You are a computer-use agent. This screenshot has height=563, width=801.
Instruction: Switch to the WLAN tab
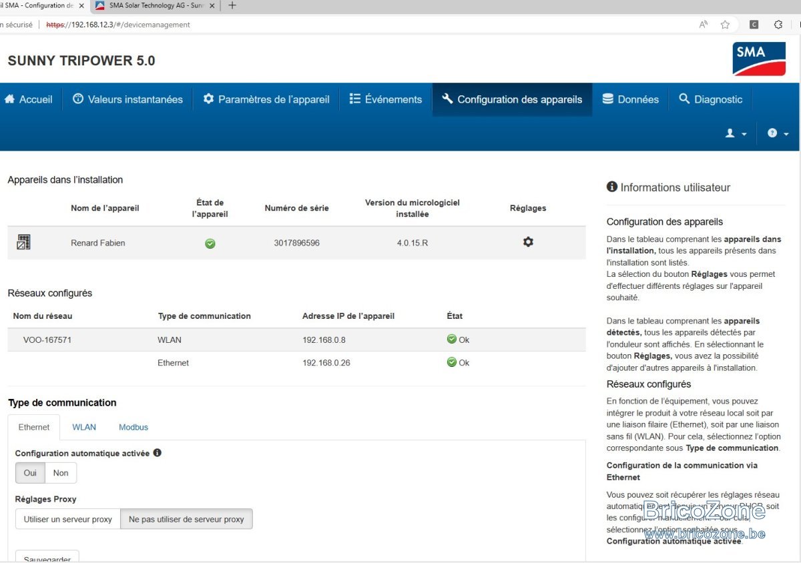tap(84, 427)
